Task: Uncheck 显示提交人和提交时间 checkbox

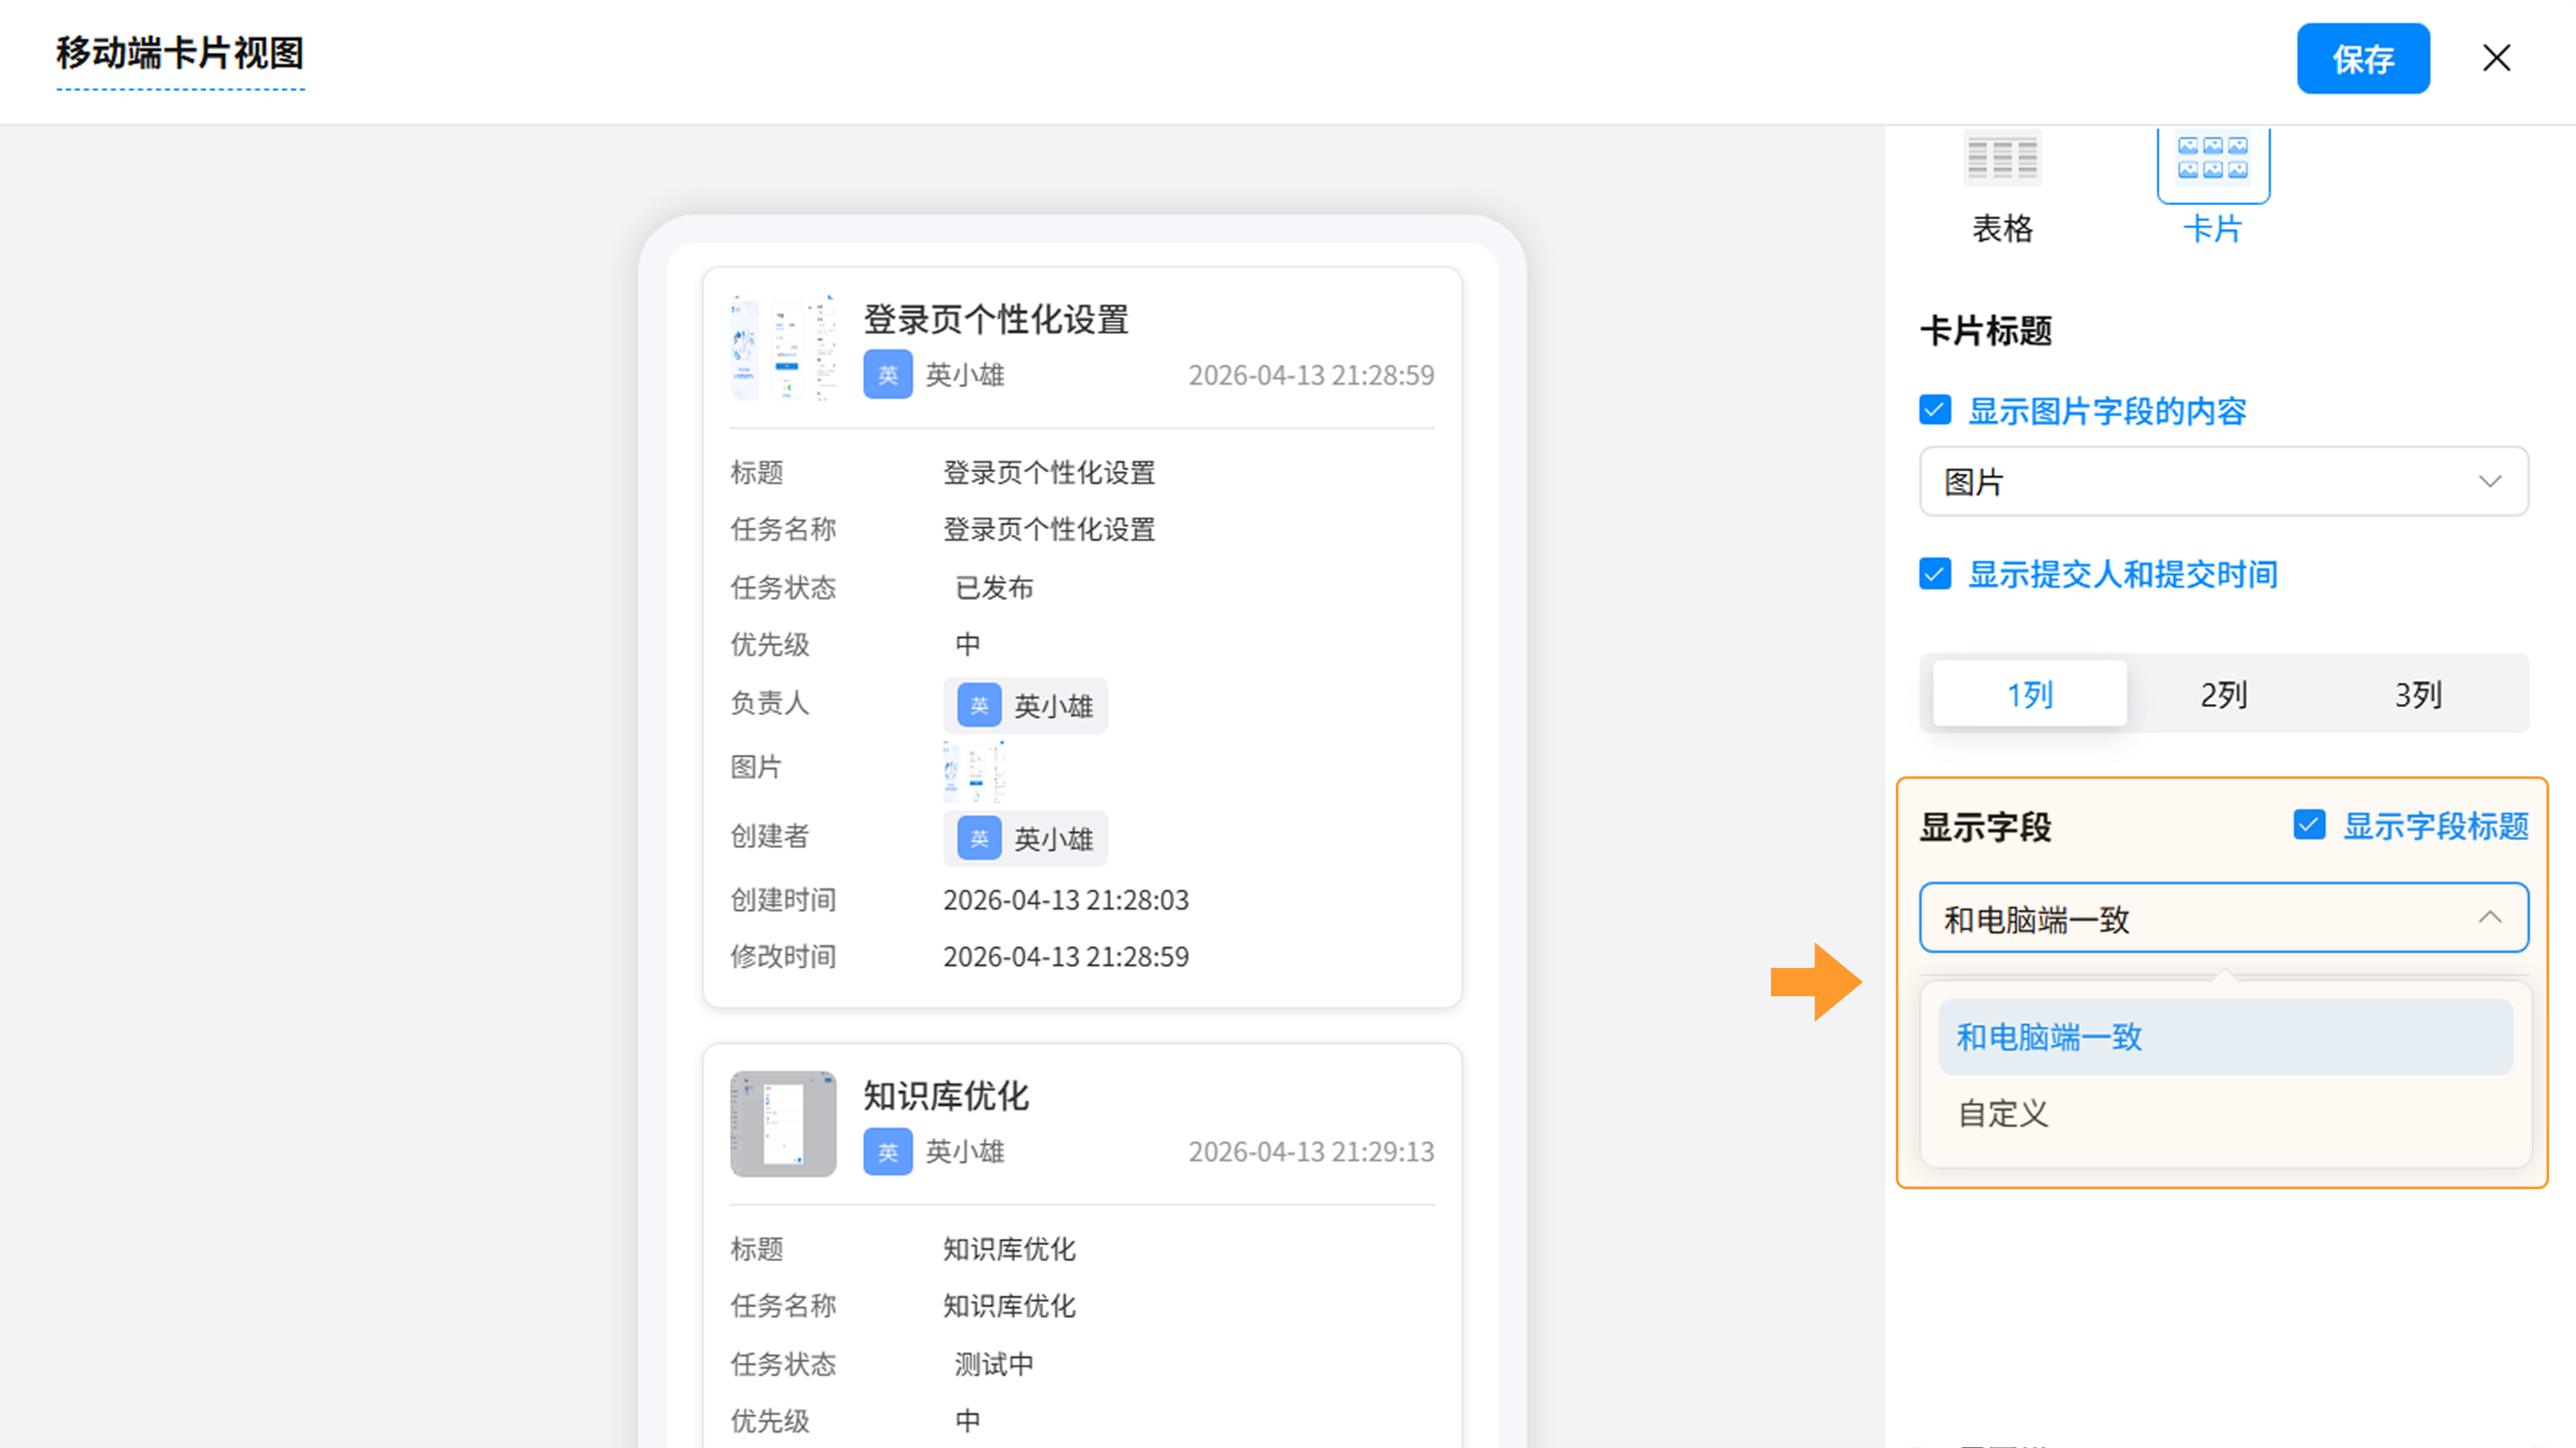Action: pyautogui.click(x=1935, y=574)
